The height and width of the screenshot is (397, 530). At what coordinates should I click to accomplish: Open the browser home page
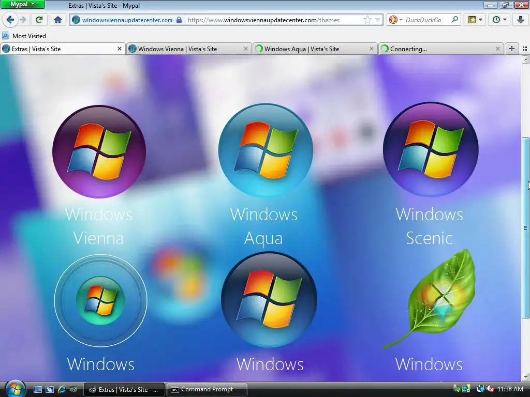tap(58, 20)
